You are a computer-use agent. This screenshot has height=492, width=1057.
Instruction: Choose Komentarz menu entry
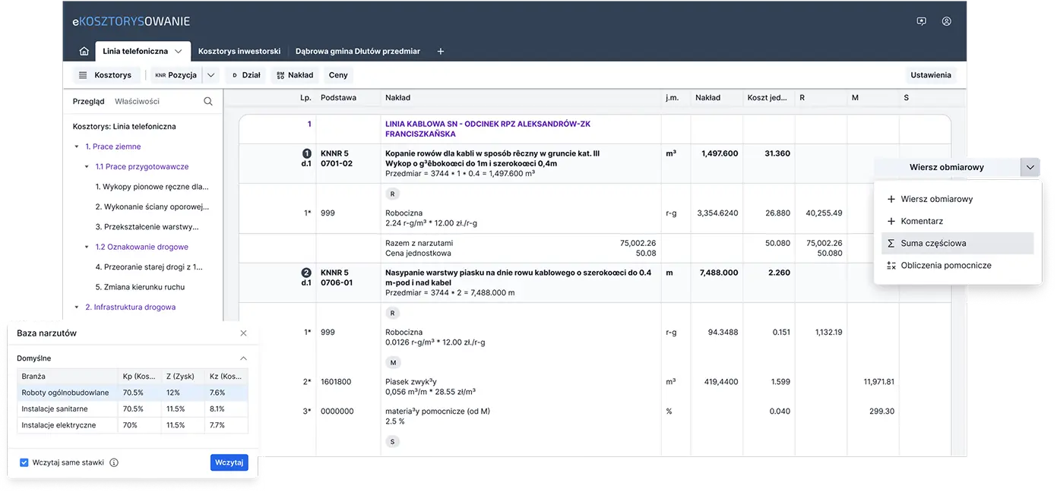(x=957, y=221)
